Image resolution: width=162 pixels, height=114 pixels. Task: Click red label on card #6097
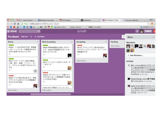pyautogui.click(x=11, y=76)
